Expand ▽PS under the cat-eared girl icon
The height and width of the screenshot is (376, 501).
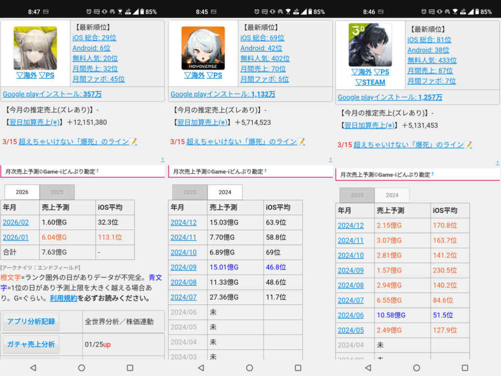click(x=46, y=75)
